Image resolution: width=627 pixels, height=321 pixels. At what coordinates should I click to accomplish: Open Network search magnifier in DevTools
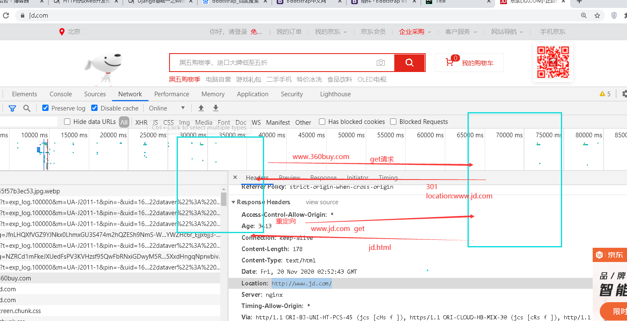[x=27, y=108]
